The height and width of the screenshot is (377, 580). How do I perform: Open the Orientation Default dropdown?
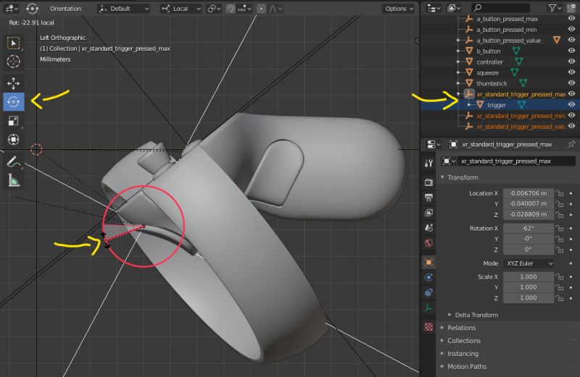(124, 9)
